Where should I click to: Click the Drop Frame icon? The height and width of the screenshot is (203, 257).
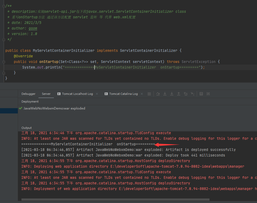coord(186,94)
